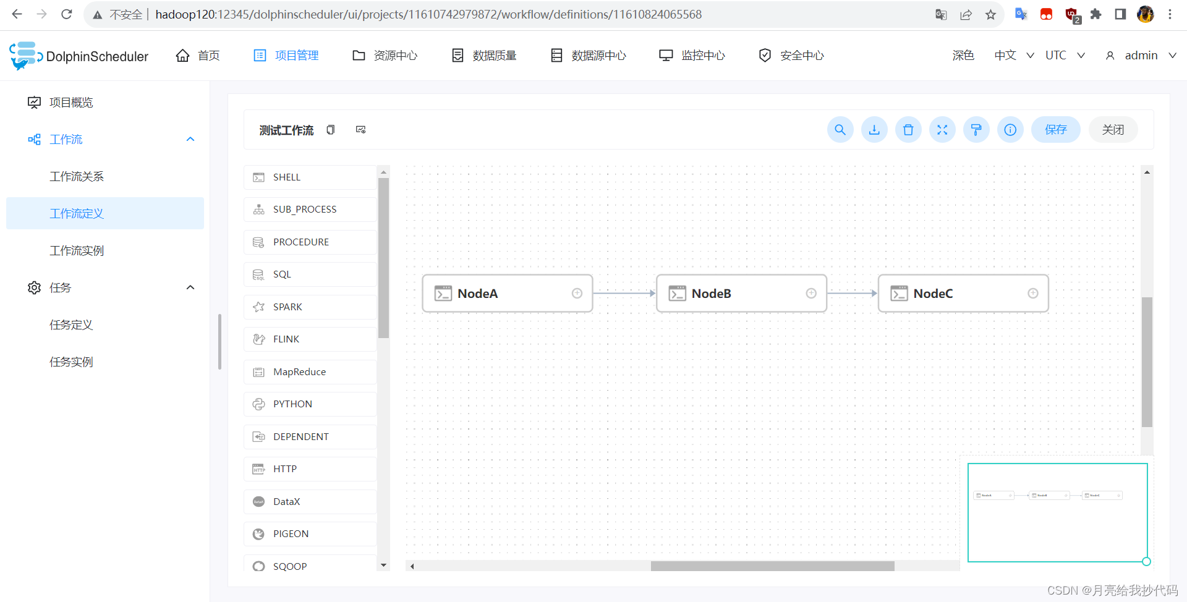Select the NodeA task node
Image resolution: width=1187 pixels, height=602 pixels.
coord(507,294)
